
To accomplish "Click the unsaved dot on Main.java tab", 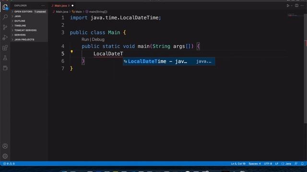I will tap(72, 6).
